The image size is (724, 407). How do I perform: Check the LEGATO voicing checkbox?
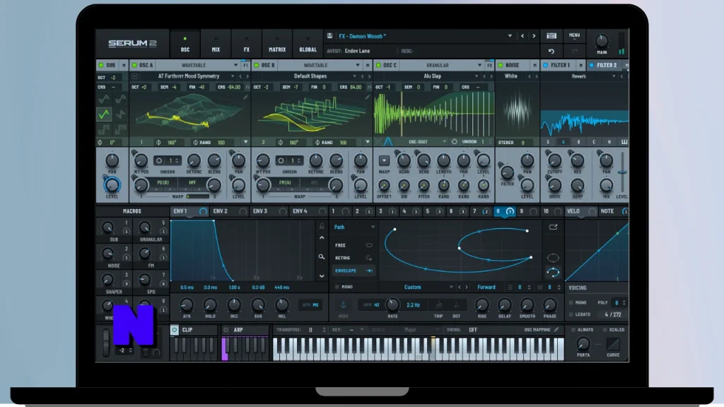point(571,314)
